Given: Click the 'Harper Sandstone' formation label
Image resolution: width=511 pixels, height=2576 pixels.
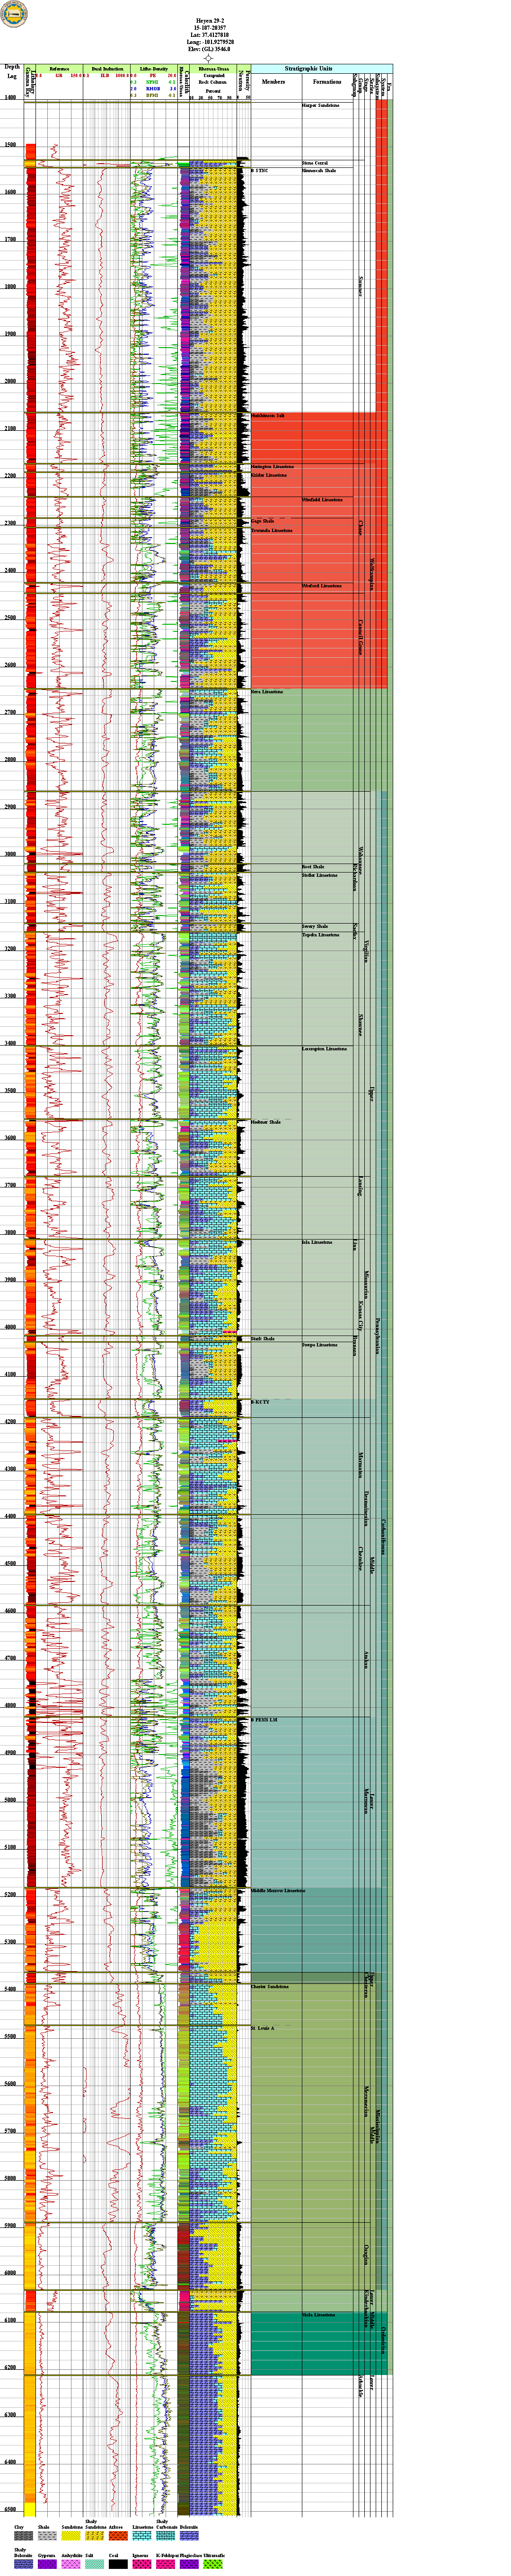Looking at the screenshot, I should click(x=321, y=105).
